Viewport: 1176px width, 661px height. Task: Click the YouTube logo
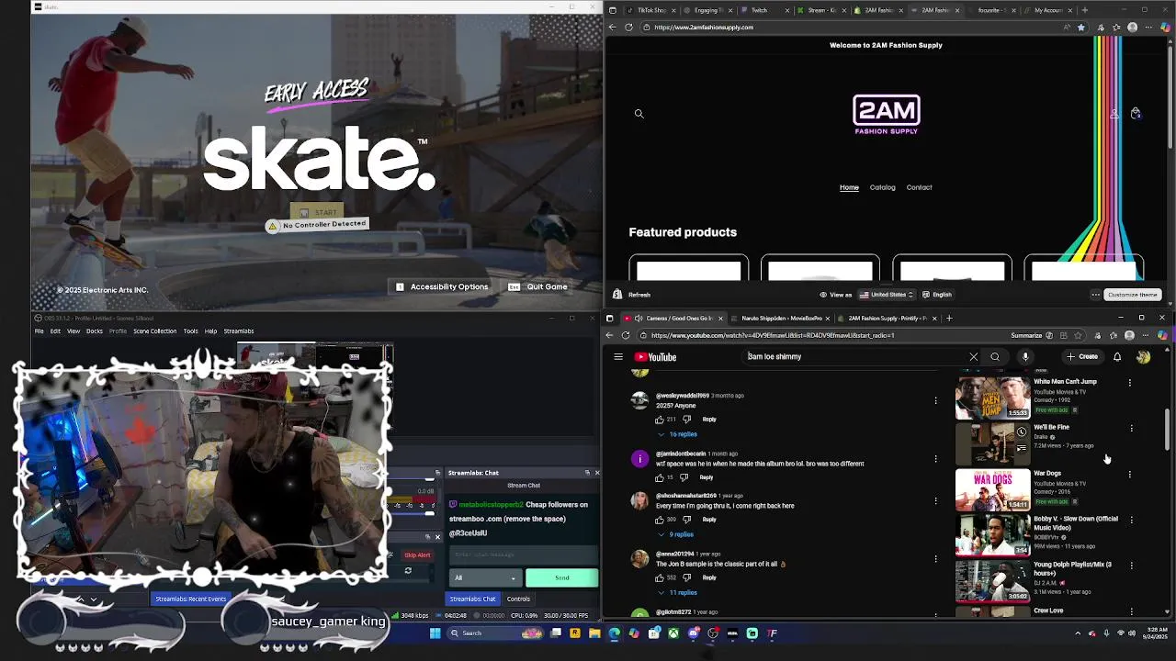656,357
